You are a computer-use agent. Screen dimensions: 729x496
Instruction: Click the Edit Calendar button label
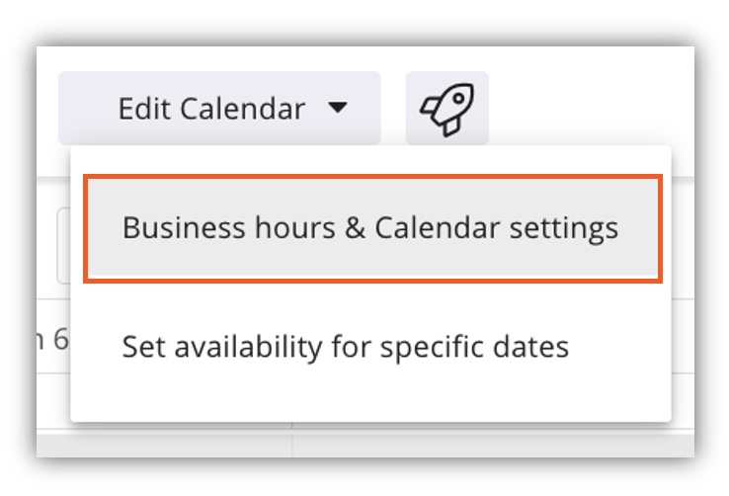pos(211,109)
